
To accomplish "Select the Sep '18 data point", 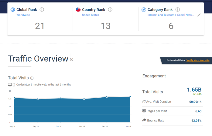I will [x=38, y=99].
